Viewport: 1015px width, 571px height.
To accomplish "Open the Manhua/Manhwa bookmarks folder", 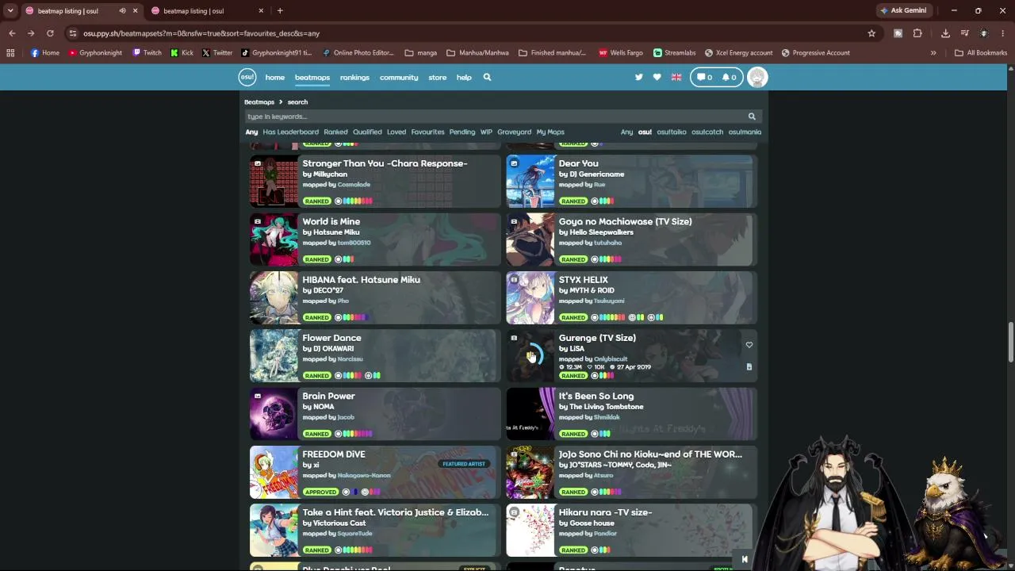I will point(477,53).
